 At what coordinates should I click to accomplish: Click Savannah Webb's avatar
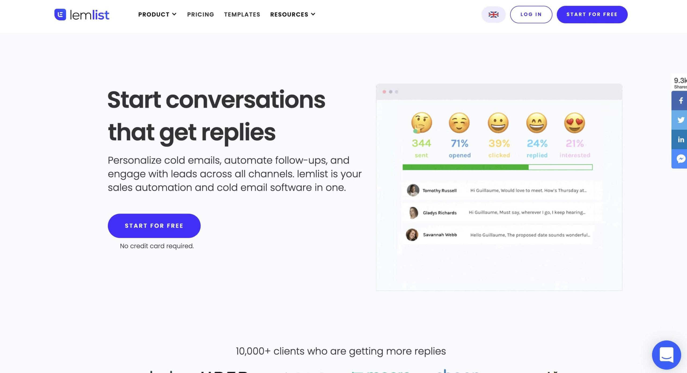pos(412,235)
